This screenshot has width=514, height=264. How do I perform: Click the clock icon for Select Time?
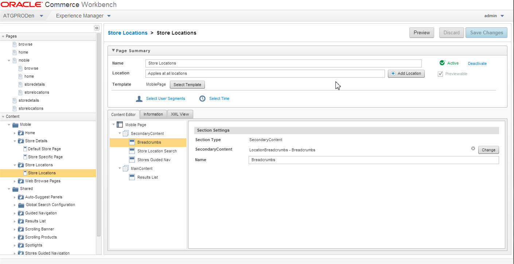pyautogui.click(x=202, y=98)
